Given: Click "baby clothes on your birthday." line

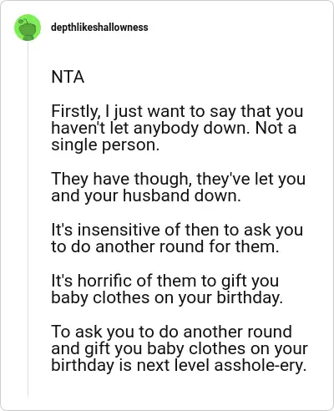Looking at the screenshot, I should (167, 298).
